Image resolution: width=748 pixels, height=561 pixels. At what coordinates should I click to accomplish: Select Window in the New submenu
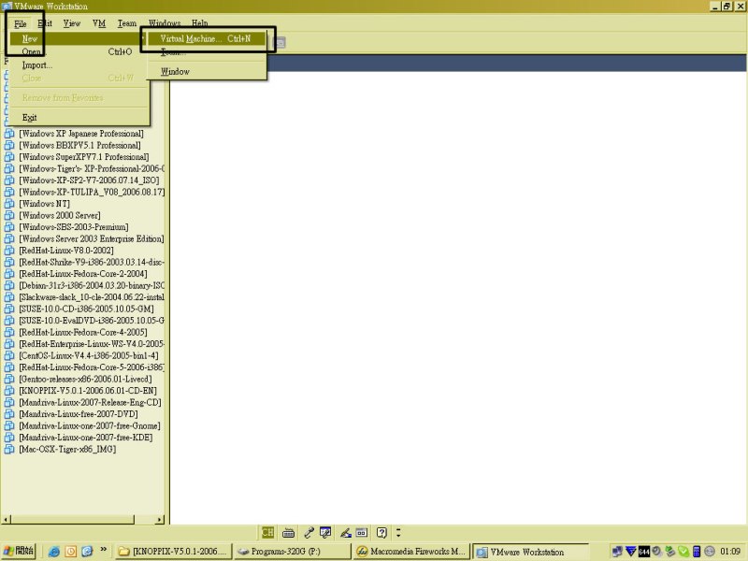pyautogui.click(x=206, y=72)
